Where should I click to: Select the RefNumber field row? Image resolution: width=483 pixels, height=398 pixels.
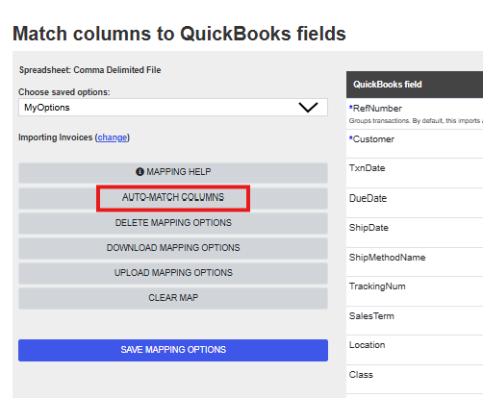pos(415,113)
